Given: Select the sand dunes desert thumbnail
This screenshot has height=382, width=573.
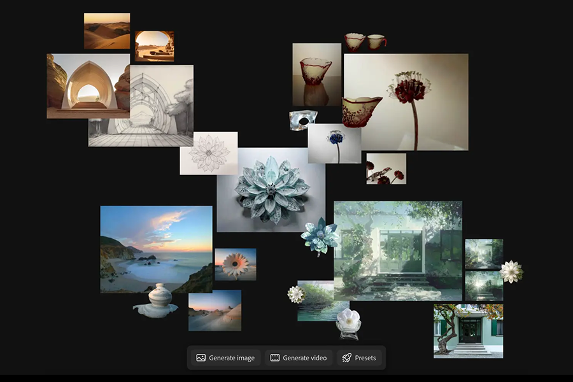Looking at the screenshot, I should (107, 31).
